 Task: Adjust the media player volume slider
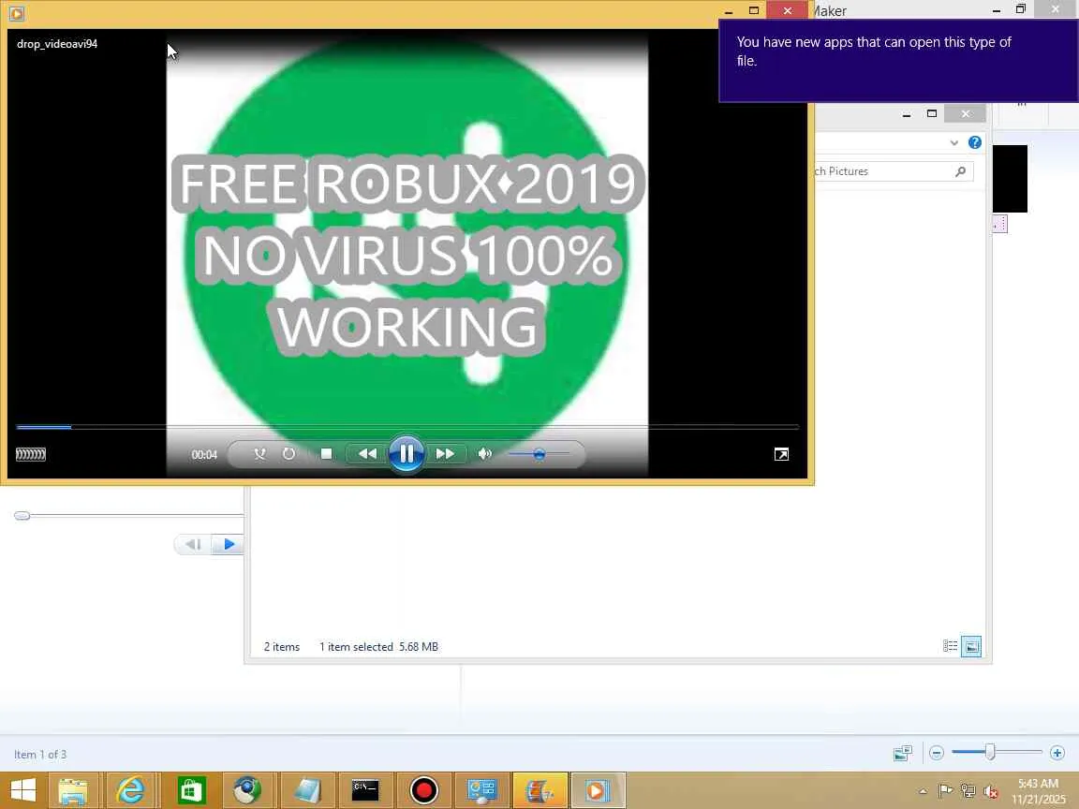pos(539,454)
